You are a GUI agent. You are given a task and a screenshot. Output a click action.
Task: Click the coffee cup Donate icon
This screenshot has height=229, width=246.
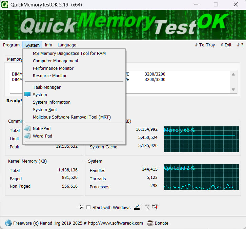(150, 223)
